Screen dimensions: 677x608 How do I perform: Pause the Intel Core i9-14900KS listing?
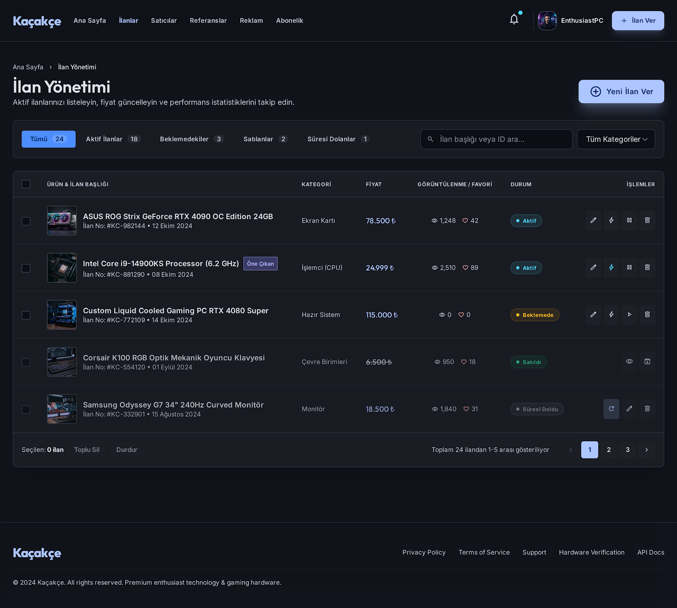629,268
